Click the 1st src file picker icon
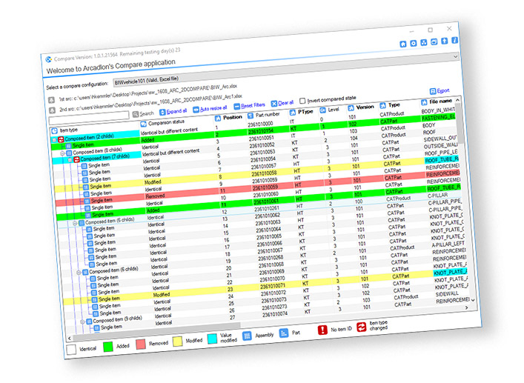The image size is (524, 383). (51, 100)
